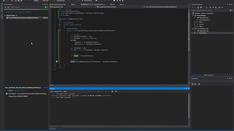Focus the Test Explorer search box
Image resolution: width=234 pixels, height=131 pixels.
(x=29, y=7)
